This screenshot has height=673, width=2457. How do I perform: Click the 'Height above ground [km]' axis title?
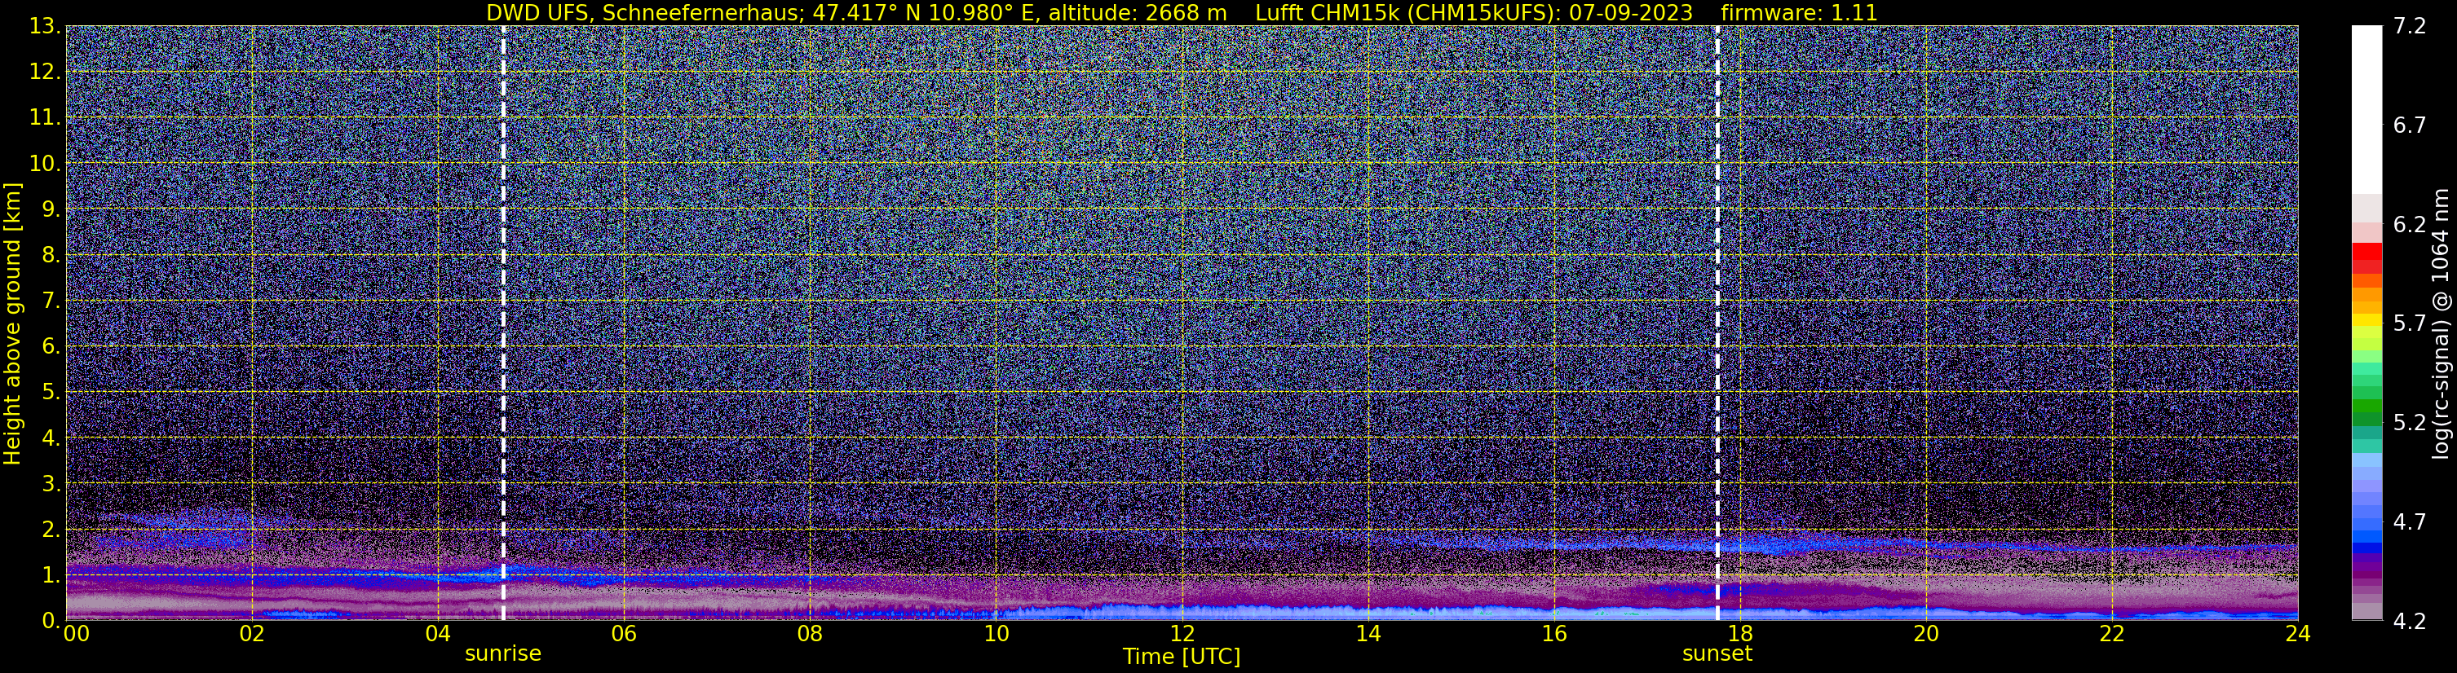pos(12,323)
